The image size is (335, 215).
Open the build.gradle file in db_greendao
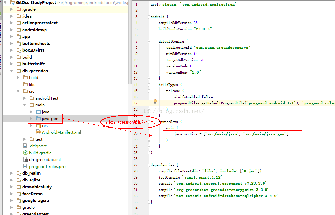(40, 153)
